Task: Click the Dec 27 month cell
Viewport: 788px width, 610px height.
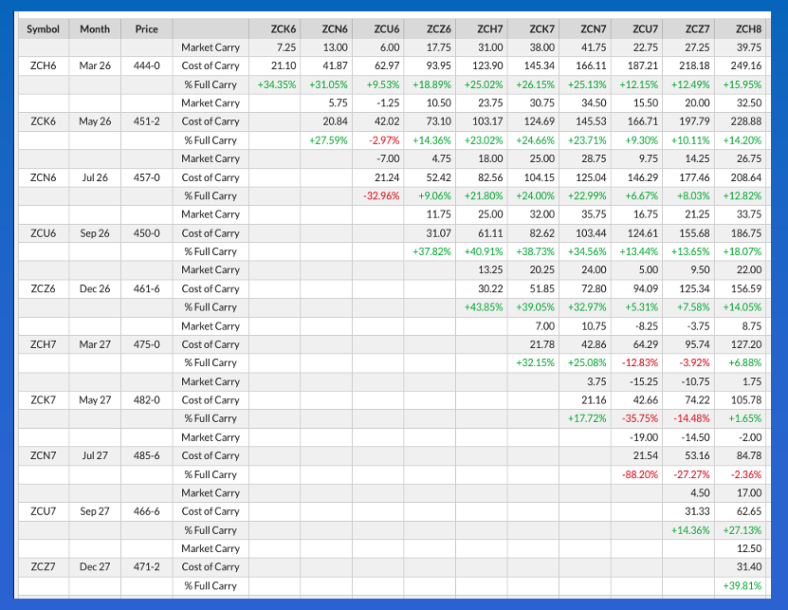Action: click(x=95, y=566)
